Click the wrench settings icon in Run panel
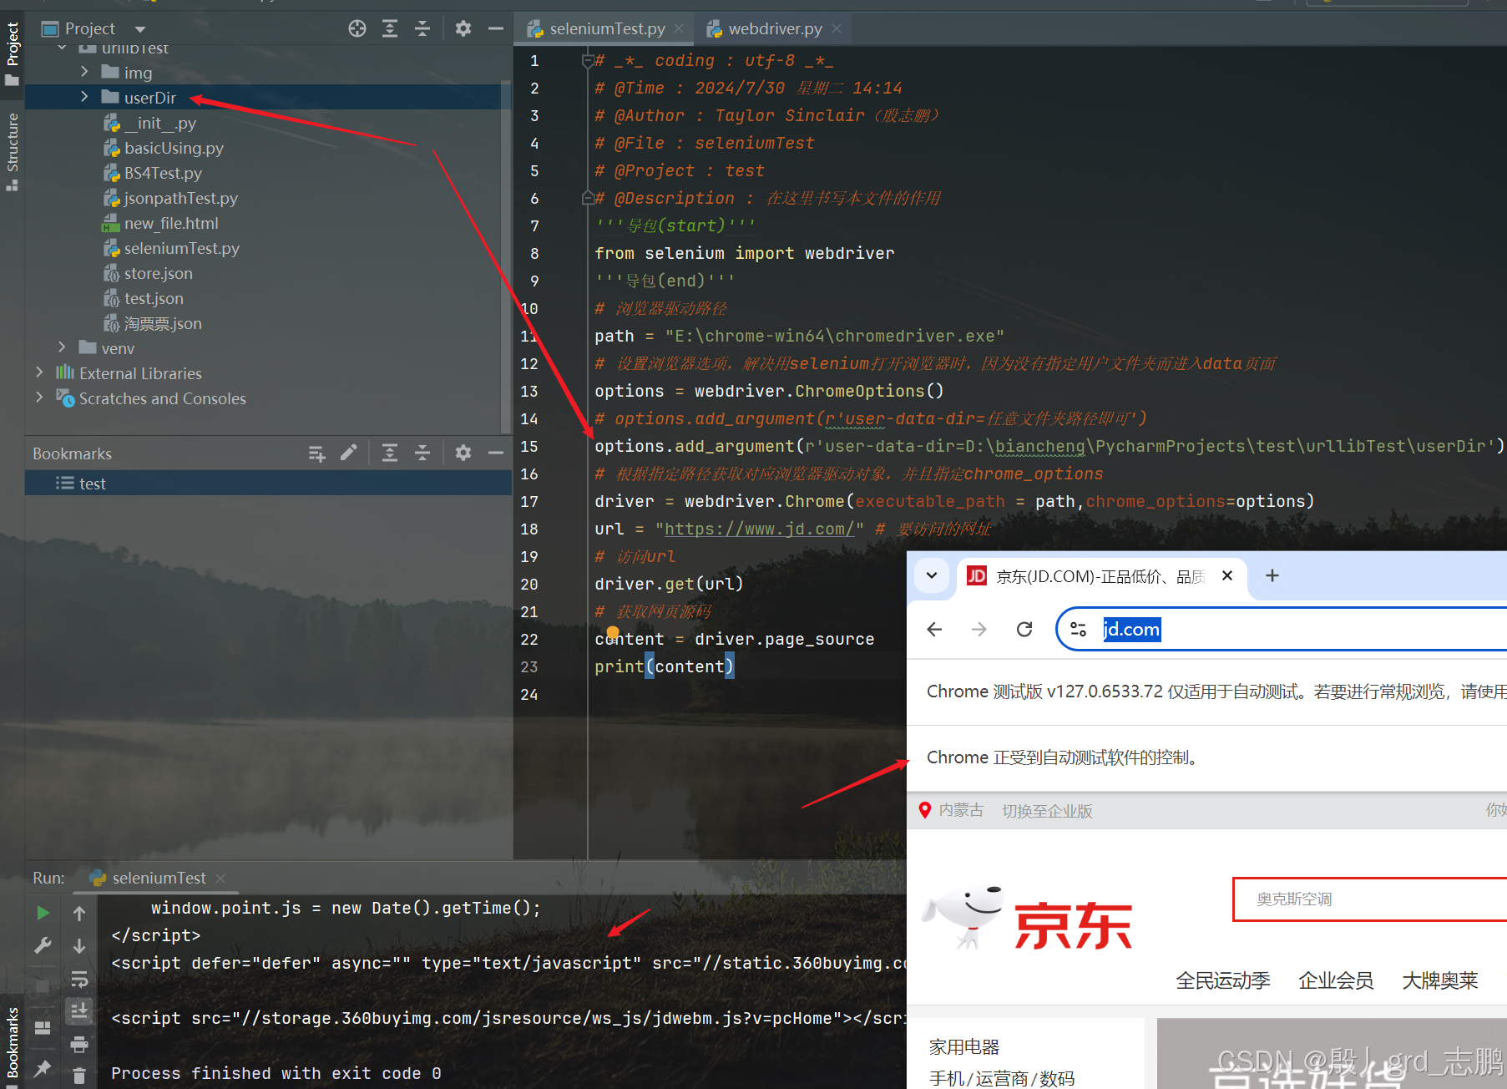 [x=43, y=945]
